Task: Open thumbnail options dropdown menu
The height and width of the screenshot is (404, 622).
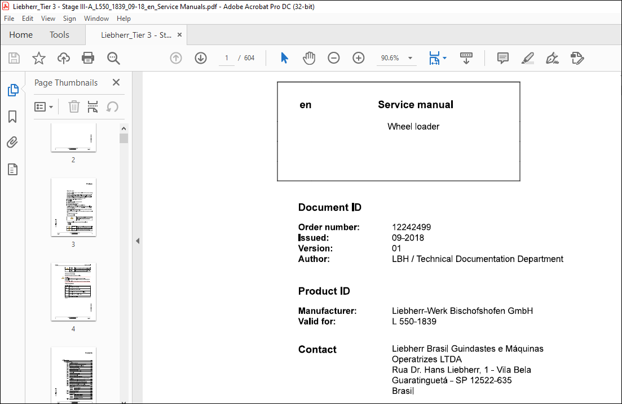Action: pyautogui.click(x=43, y=106)
